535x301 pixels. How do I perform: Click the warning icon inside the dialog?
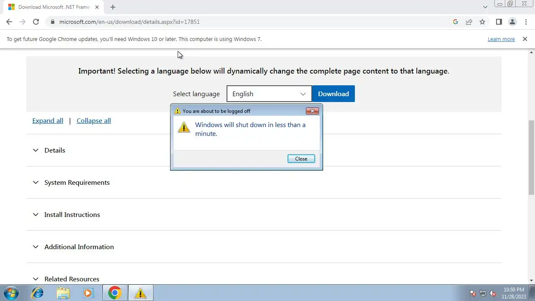point(184,127)
